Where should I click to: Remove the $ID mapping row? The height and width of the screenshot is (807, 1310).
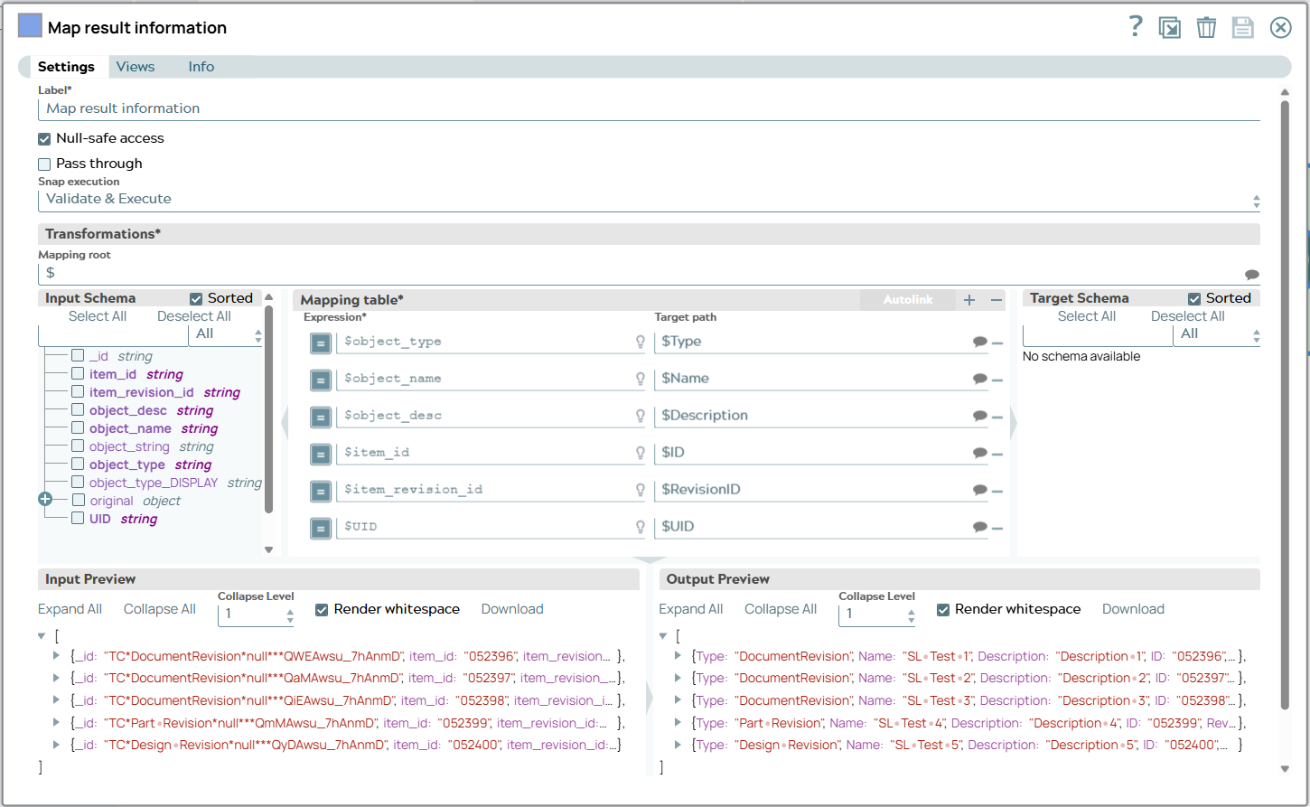click(997, 455)
